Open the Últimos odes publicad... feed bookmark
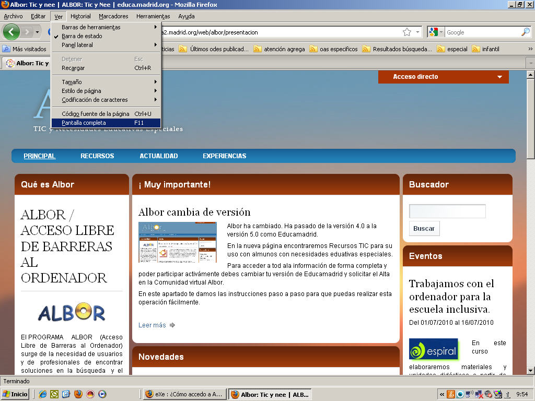The image size is (535, 401). pyautogui.click(x=214, y=49)
